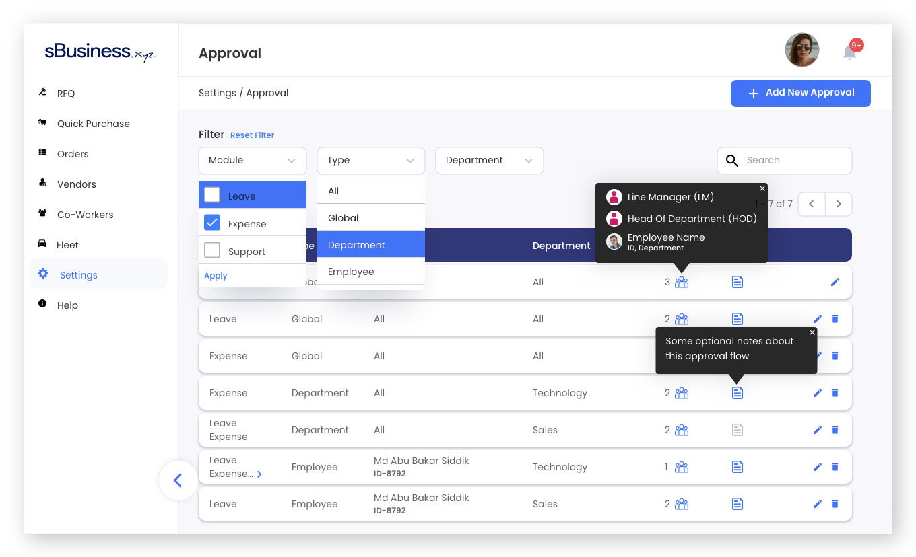Click the notification bell icon
This screenshot has height=557, width=916.
[x=849, y=52]
